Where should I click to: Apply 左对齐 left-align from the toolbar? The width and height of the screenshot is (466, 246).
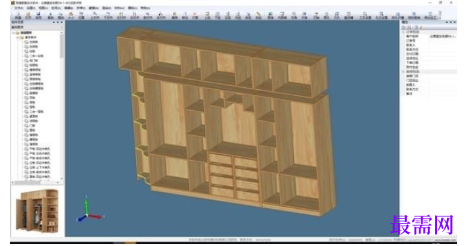[x=121, y=16]
